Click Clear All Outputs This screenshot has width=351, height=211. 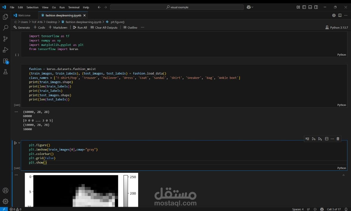[x=104, y=27]
